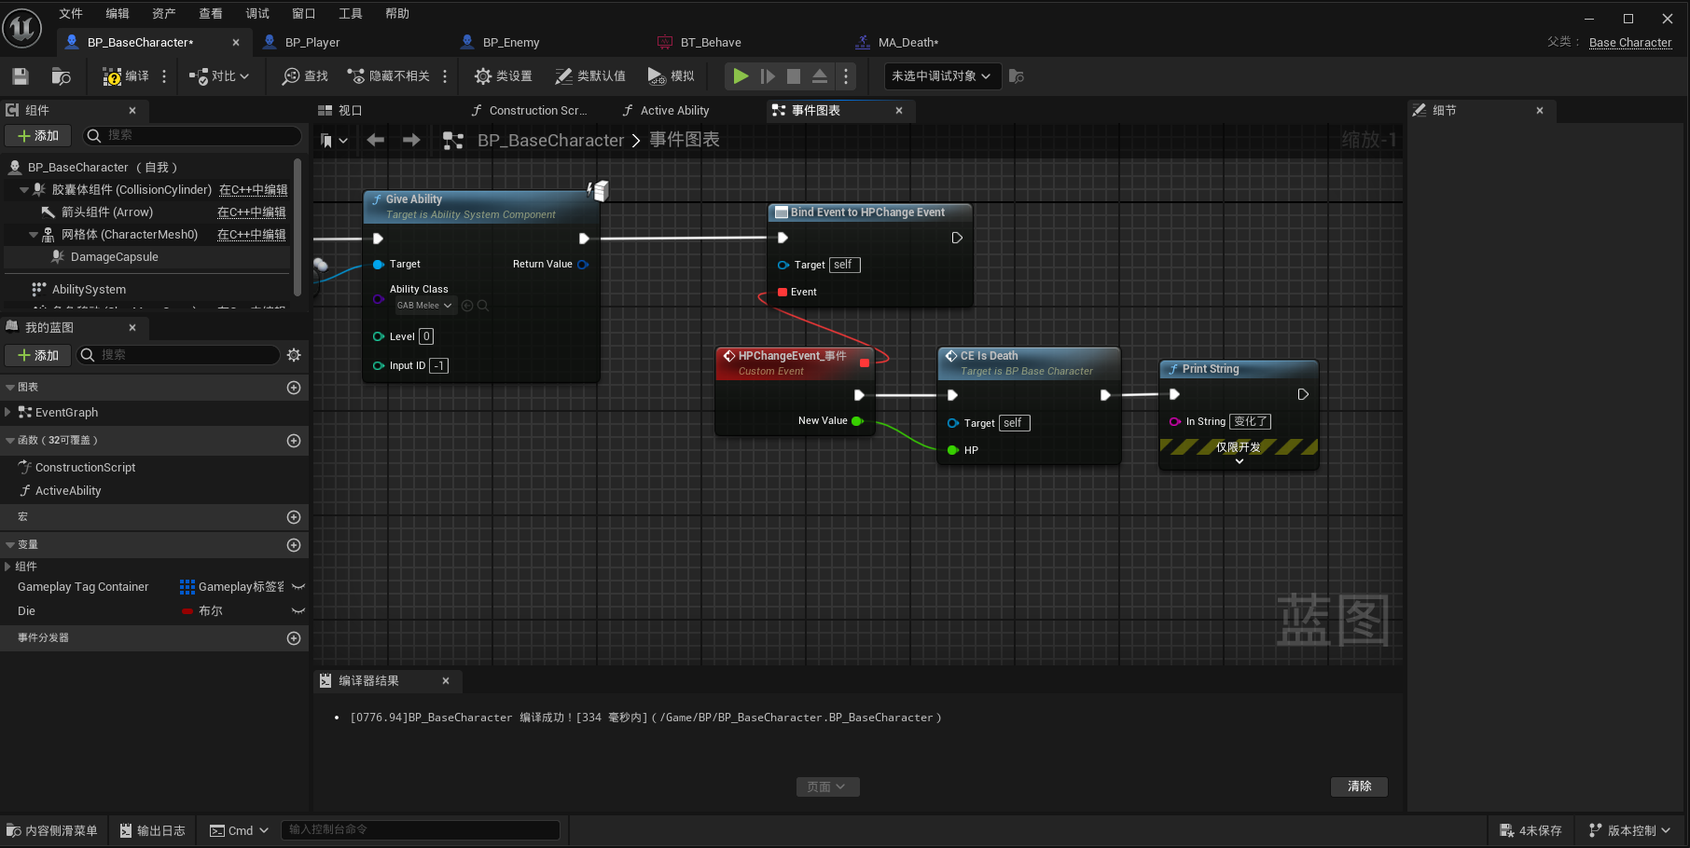This screenshot has height=848, width=1690.
Task: Open the 文件 file menu
Action: tap(71, 13)
